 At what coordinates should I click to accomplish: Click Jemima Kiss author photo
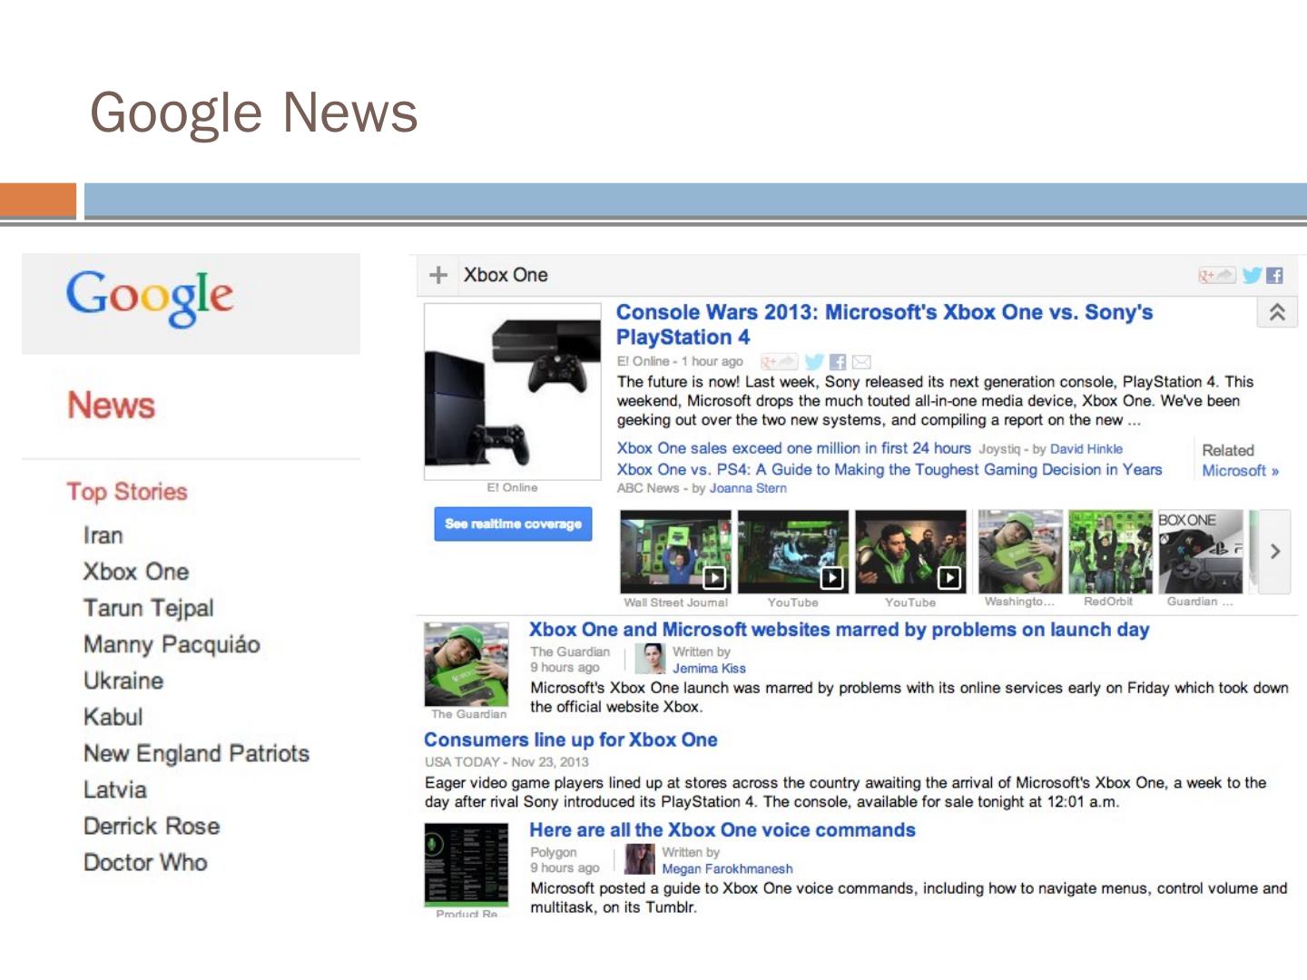[x=650, y=659]
